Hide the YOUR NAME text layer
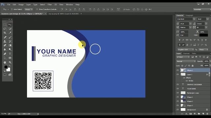 (x=178, y=88)
